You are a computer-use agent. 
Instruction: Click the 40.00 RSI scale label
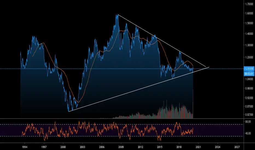click(x=248, y=133)
